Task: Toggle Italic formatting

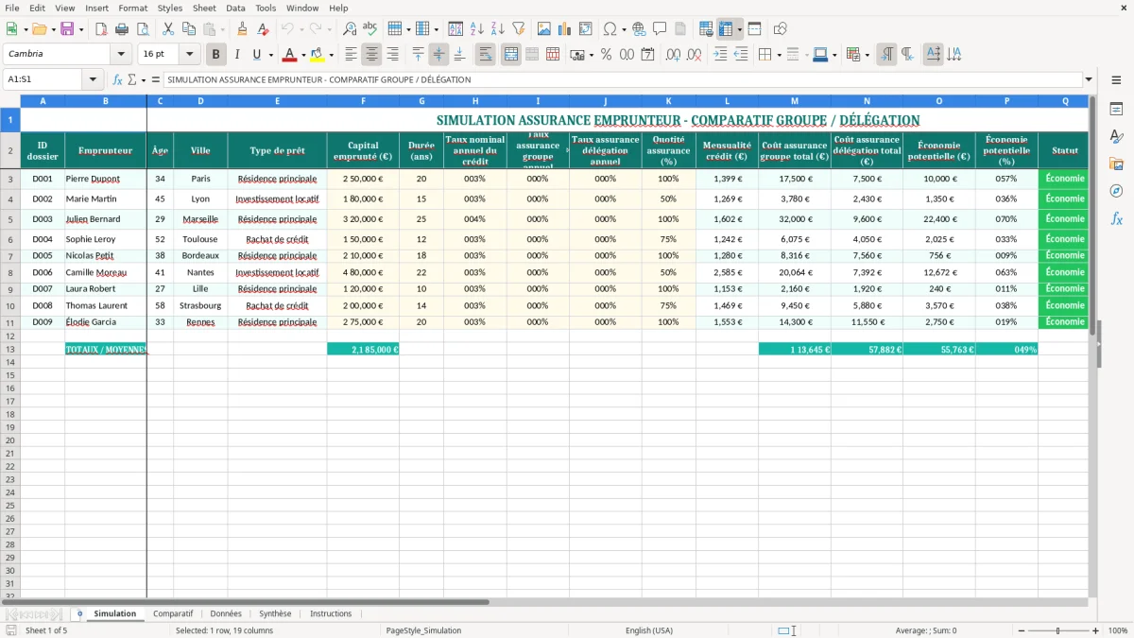Action: pyautogui.click(x=236, y=55)
